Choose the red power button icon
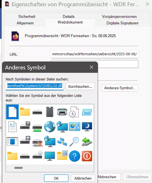 tap(87, 156)
